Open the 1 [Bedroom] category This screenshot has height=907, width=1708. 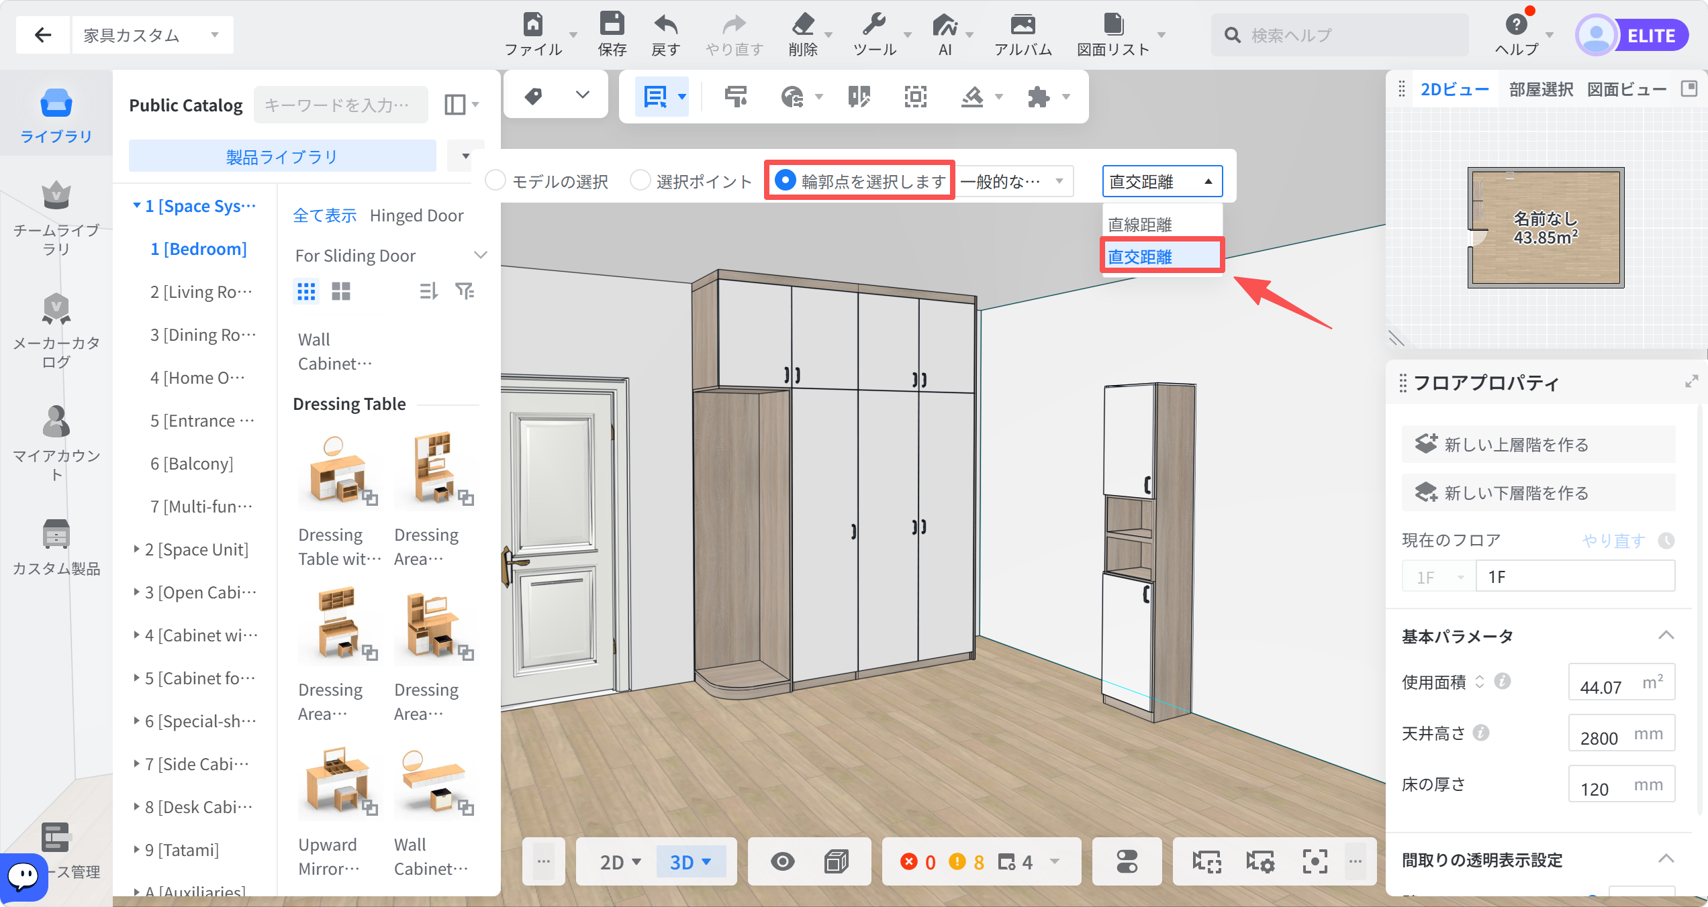click(198, 249)
